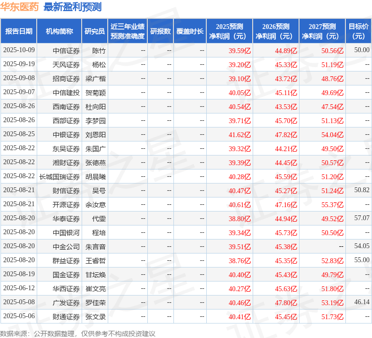Viewport: 372px width, 338px height.
Task: Open the 长城国瑞证券 institution entry
Action: click(59, 177)
